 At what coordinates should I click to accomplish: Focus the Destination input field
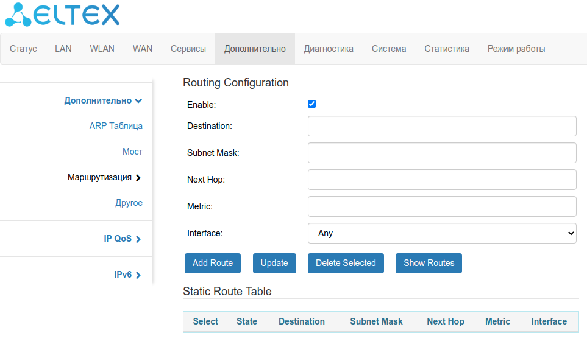442,126
